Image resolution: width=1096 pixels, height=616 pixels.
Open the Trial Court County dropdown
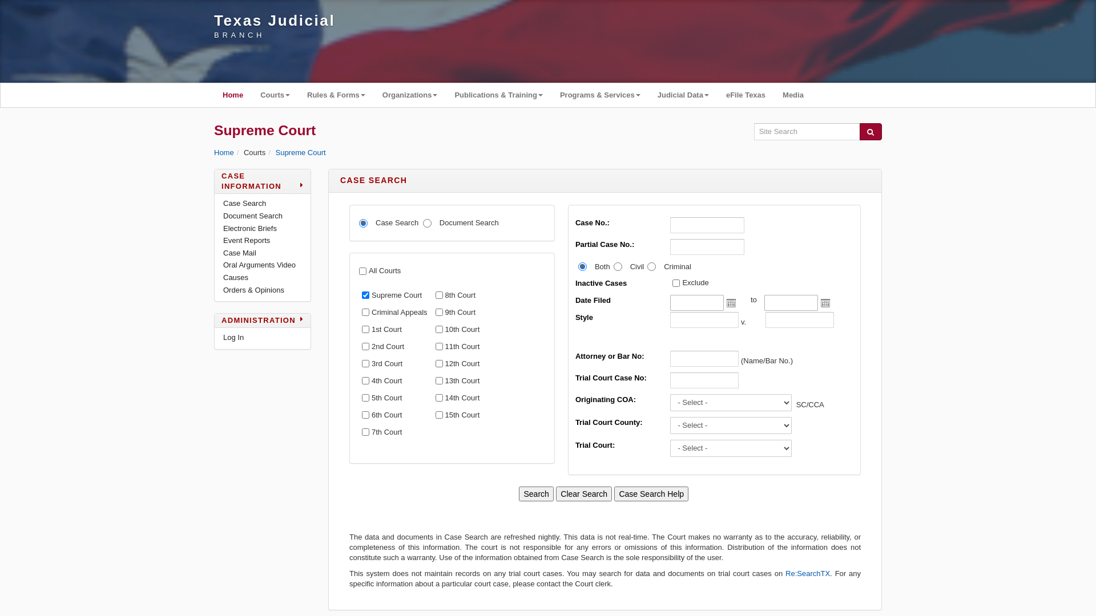coord(731,425)
